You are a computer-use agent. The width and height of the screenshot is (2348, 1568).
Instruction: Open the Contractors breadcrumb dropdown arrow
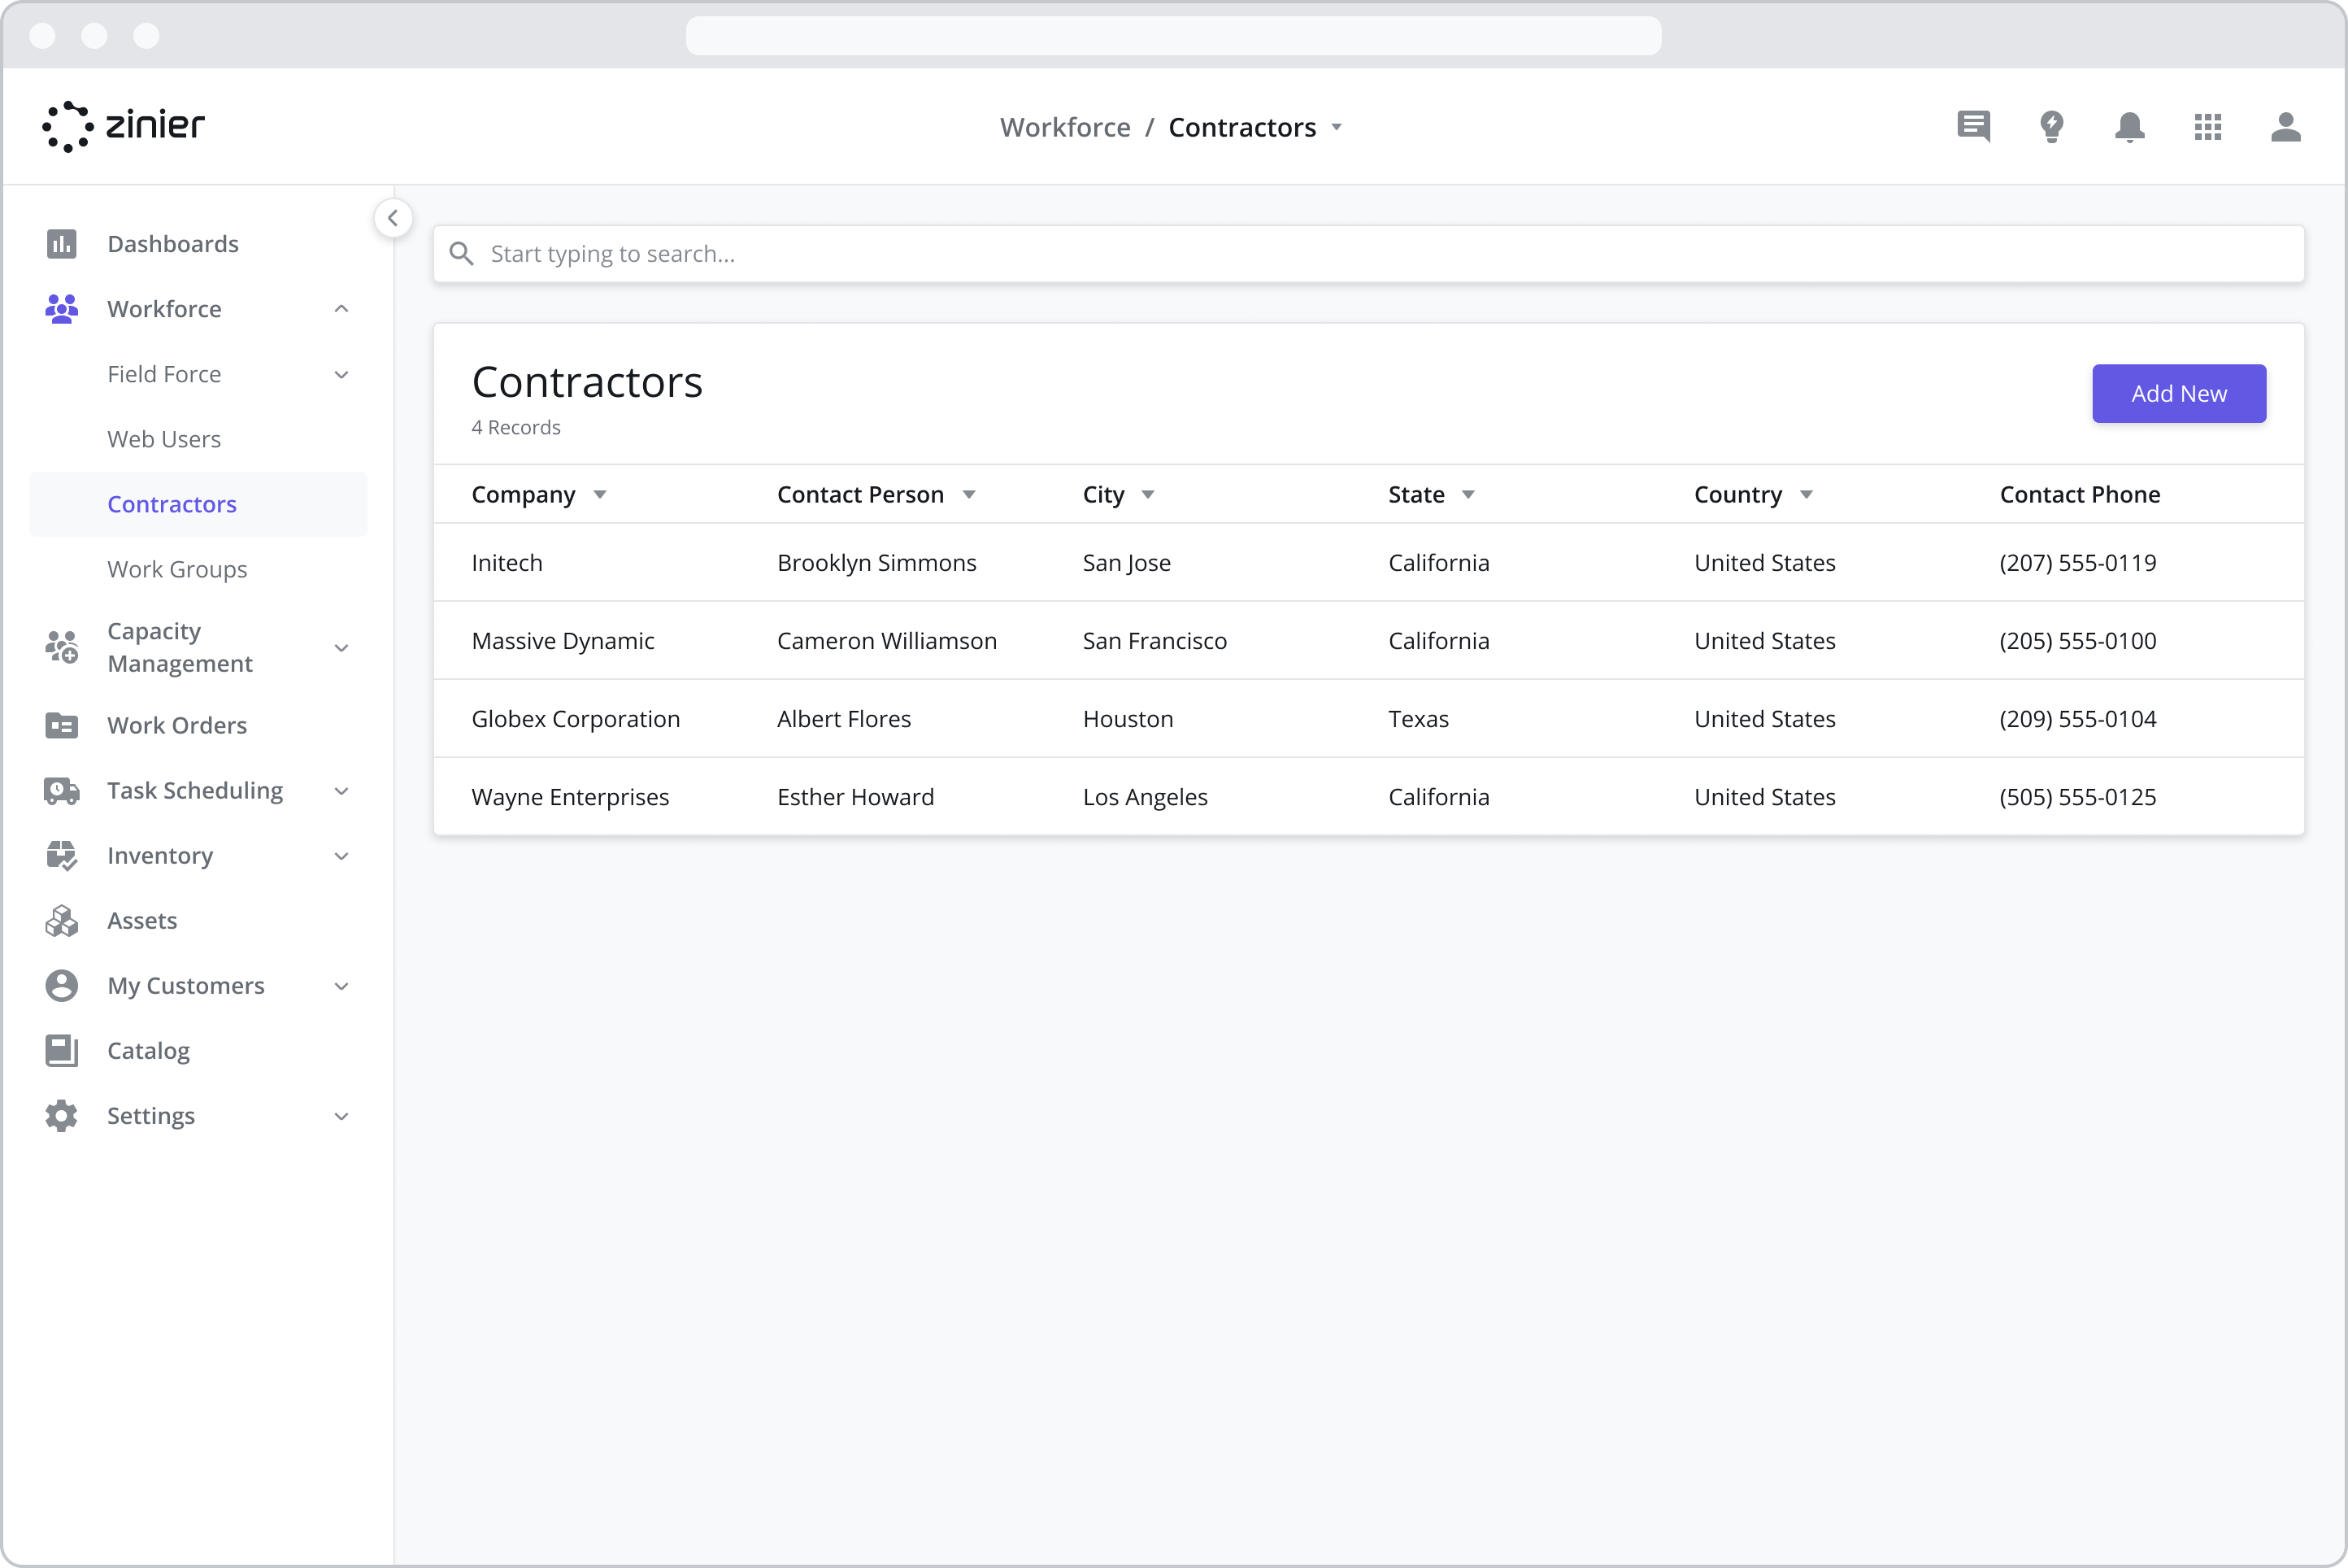(x=1337, y=128)
